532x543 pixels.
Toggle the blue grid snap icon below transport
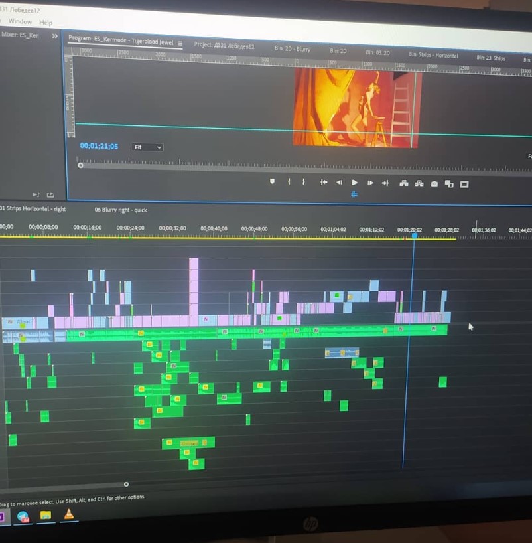tap(354, 194)
